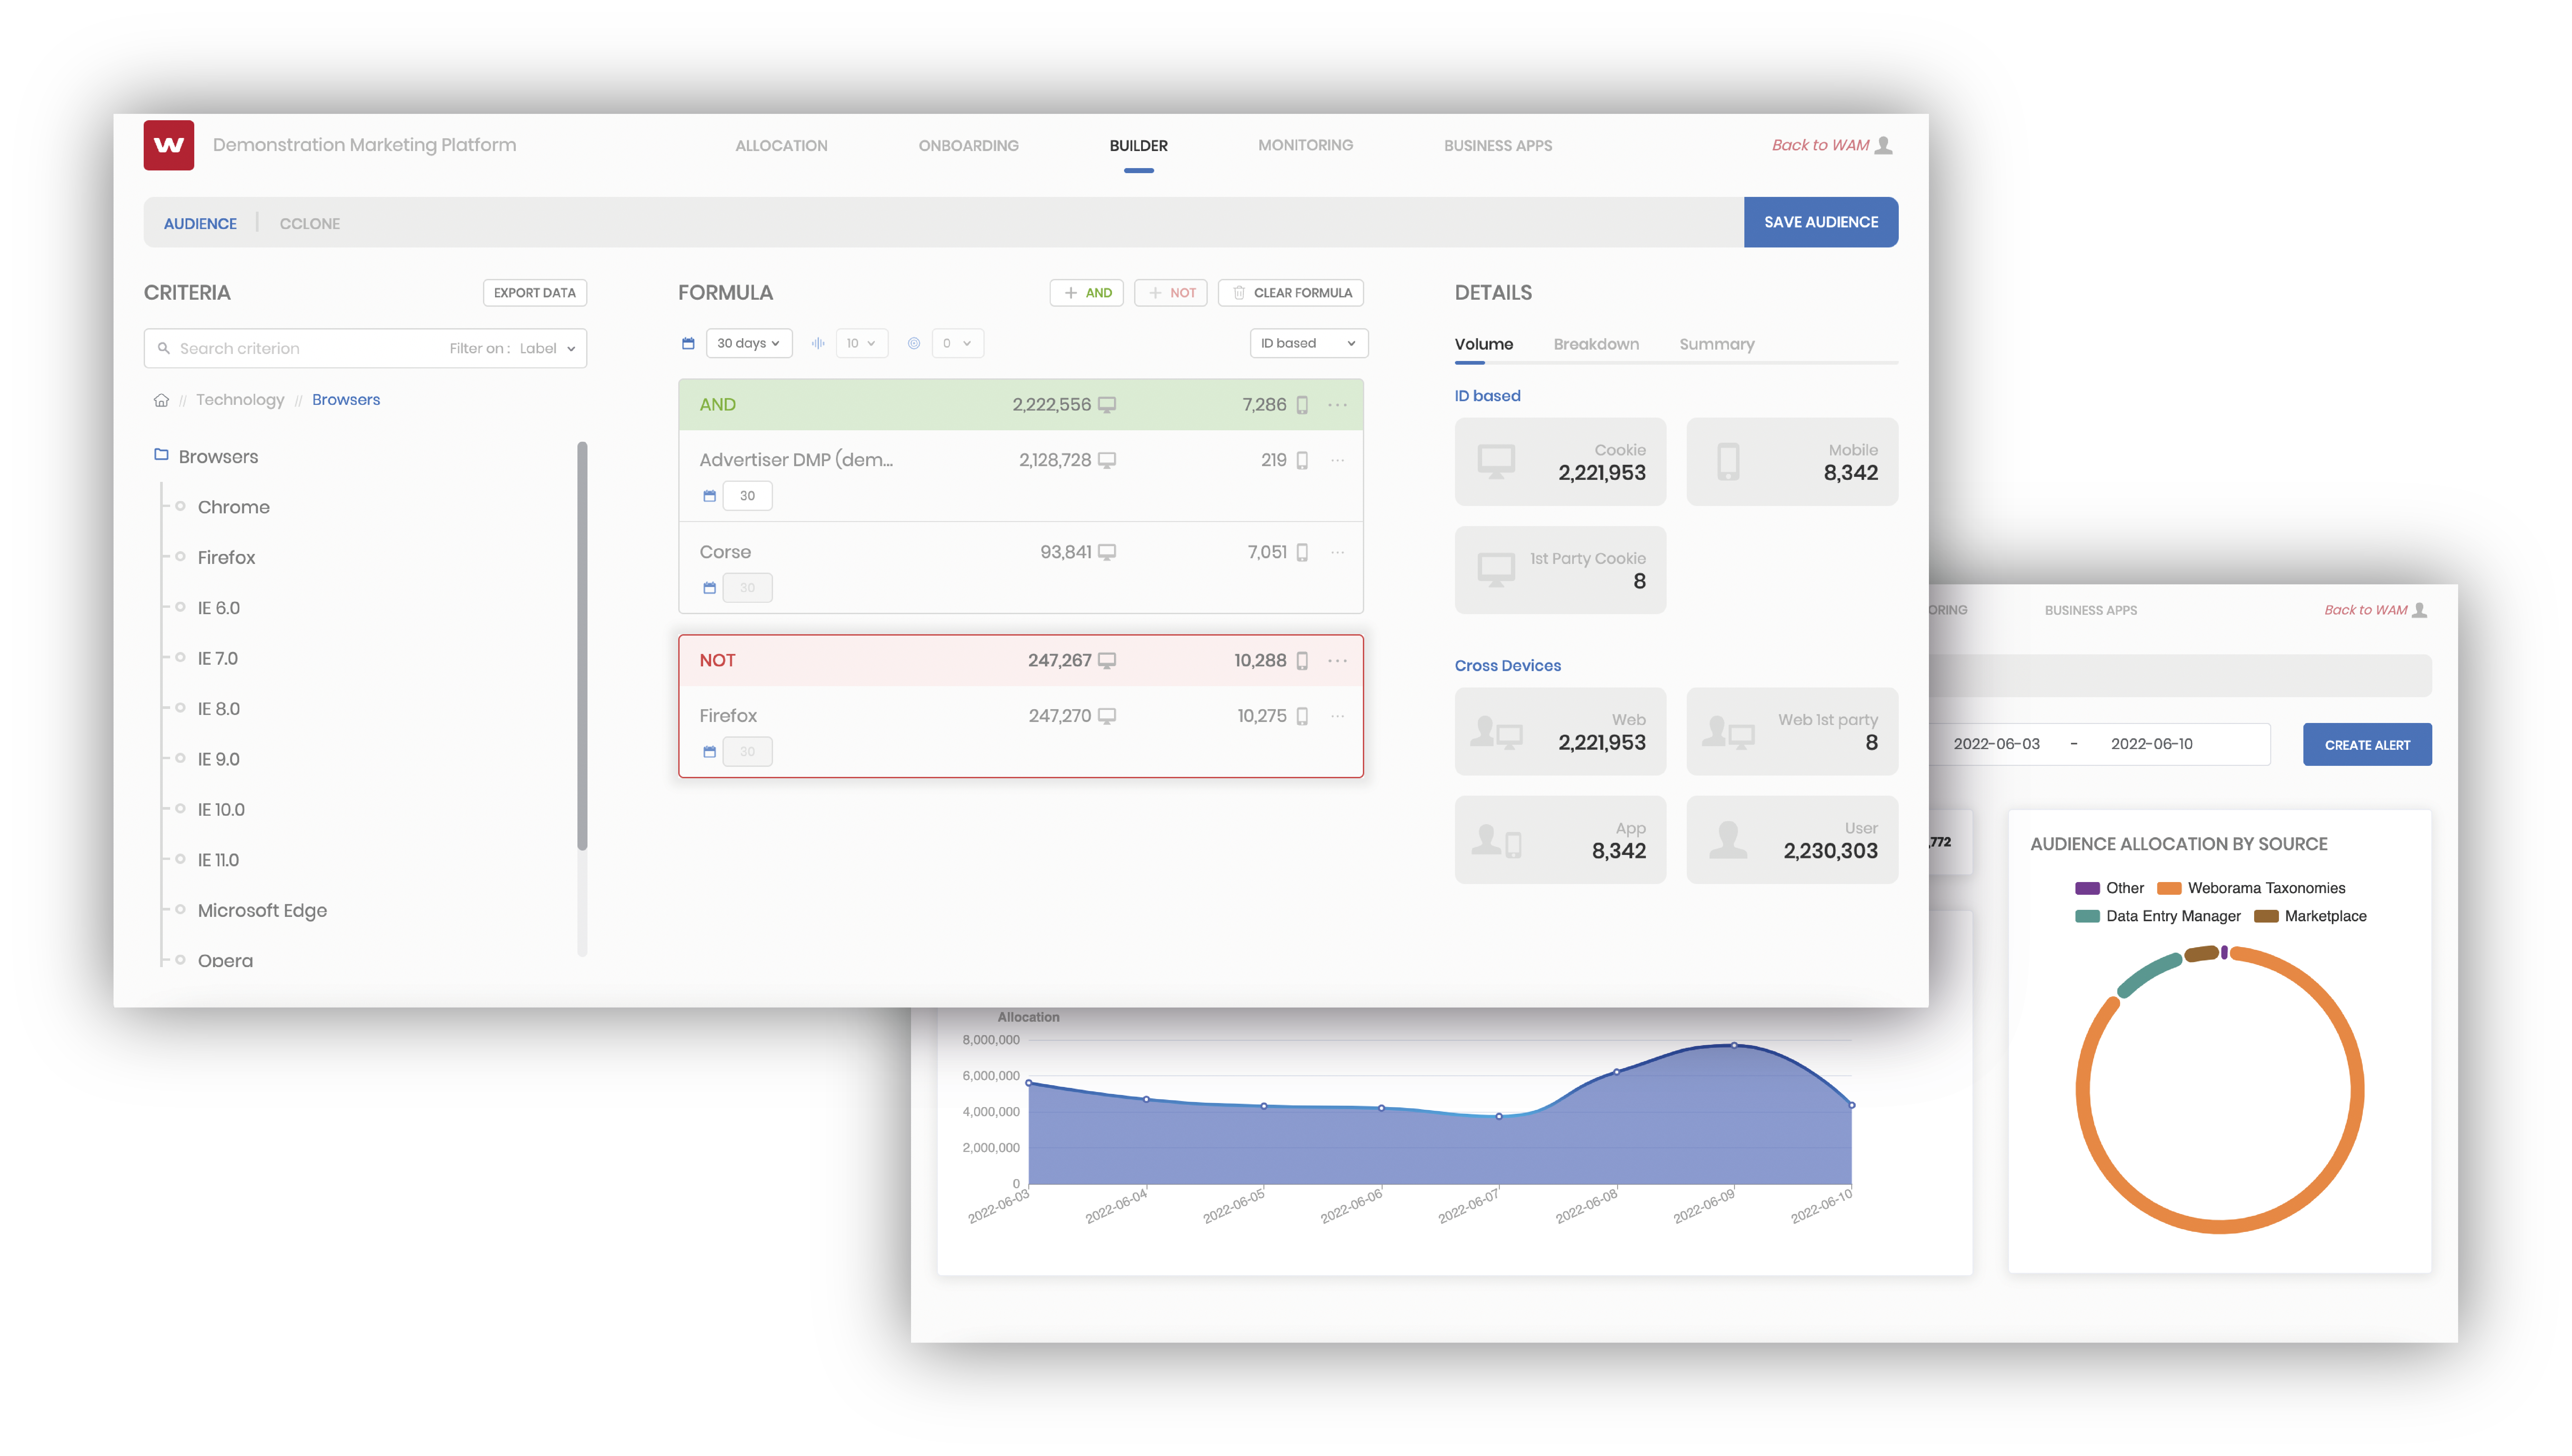The height and width of the screenshot is (1456, 2572).
Task: Add an AND group to formula
Action: point(1087,293)
